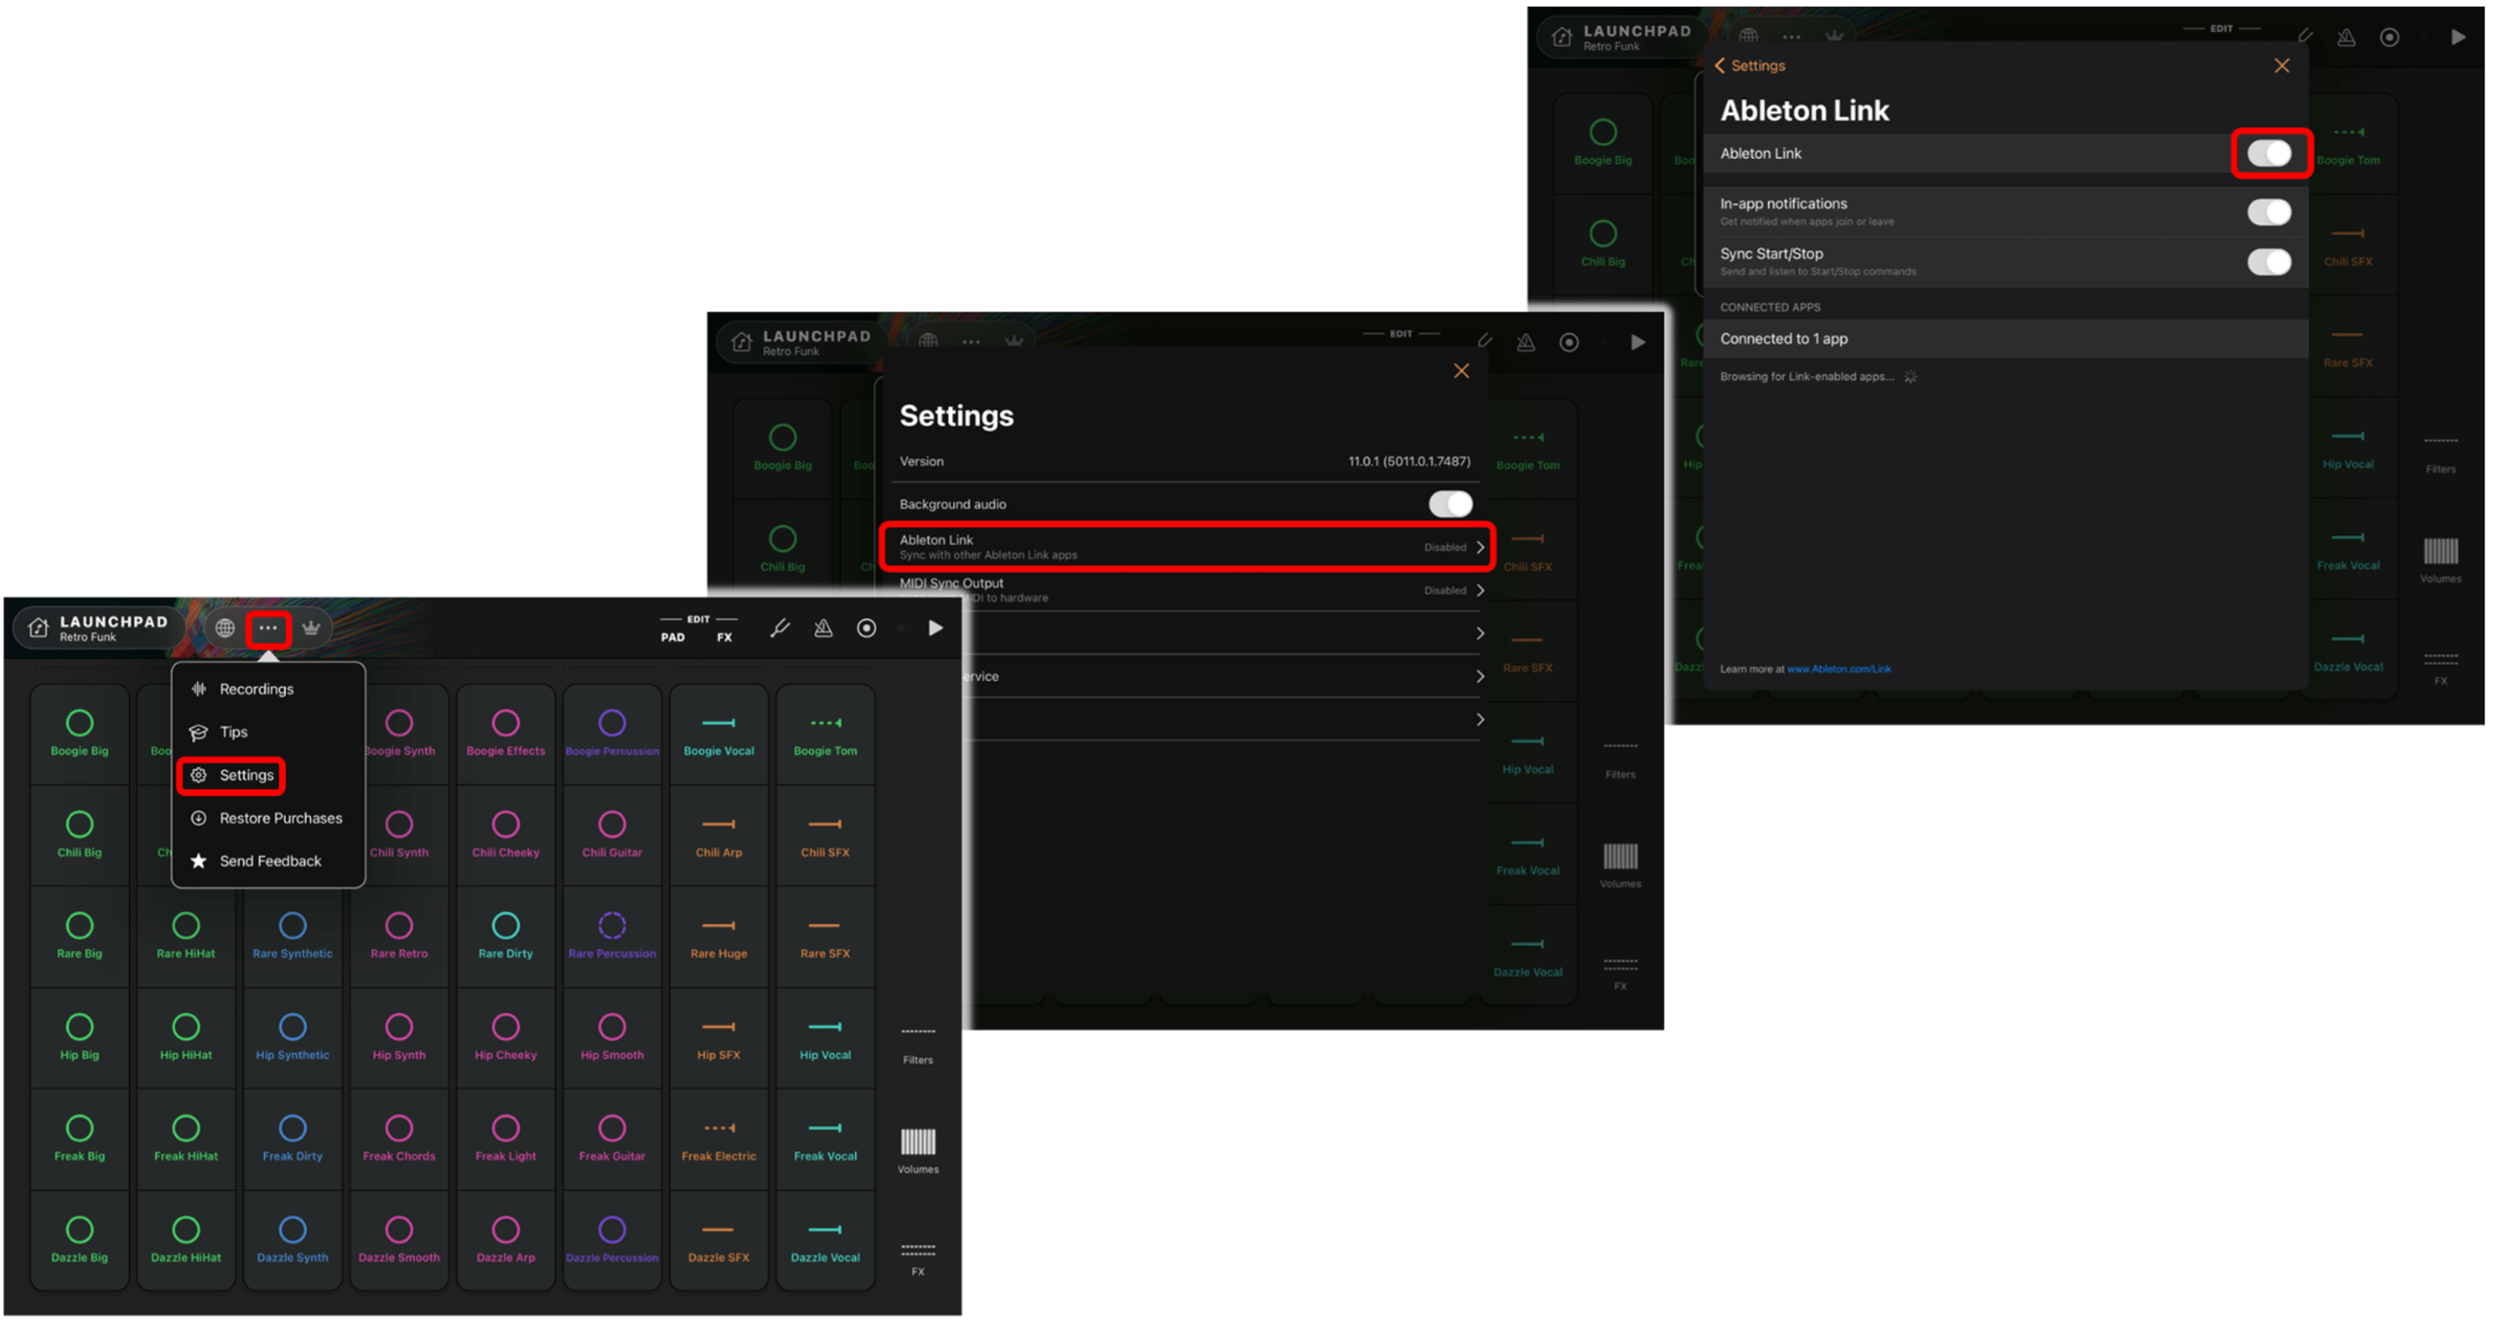Open FX panel at bottom right of front window
The image size is (2493, 1322).
[x=918, y=1260]
